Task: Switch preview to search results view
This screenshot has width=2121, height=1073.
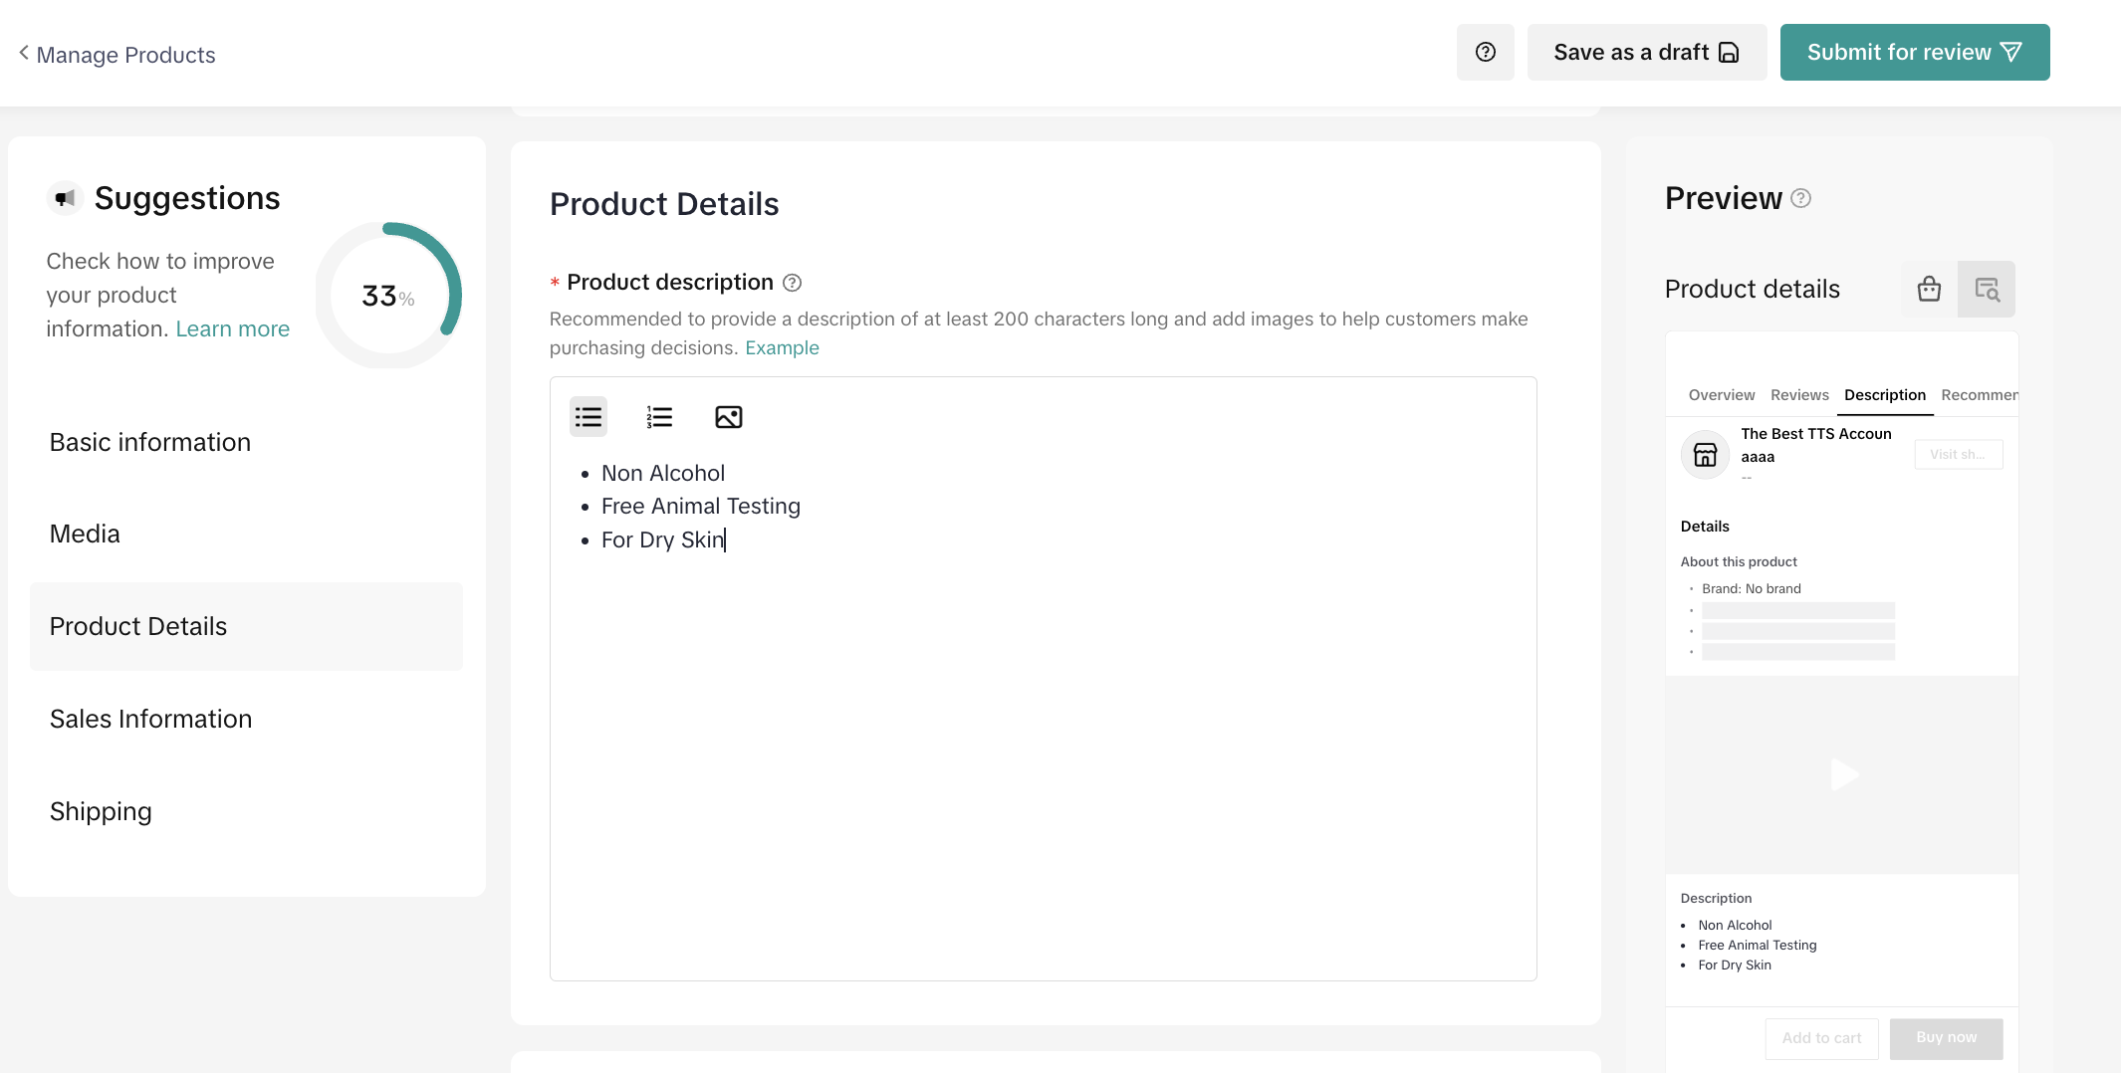Action: click(x=1987, y=289)
